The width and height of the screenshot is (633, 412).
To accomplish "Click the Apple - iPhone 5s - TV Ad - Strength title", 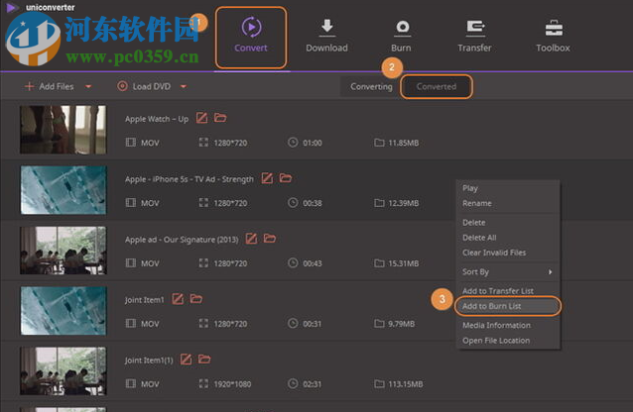I will click(190, 179).
